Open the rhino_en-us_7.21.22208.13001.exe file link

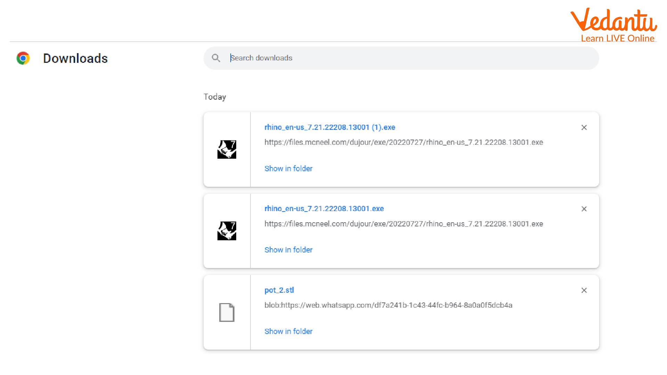click(324, 209)
